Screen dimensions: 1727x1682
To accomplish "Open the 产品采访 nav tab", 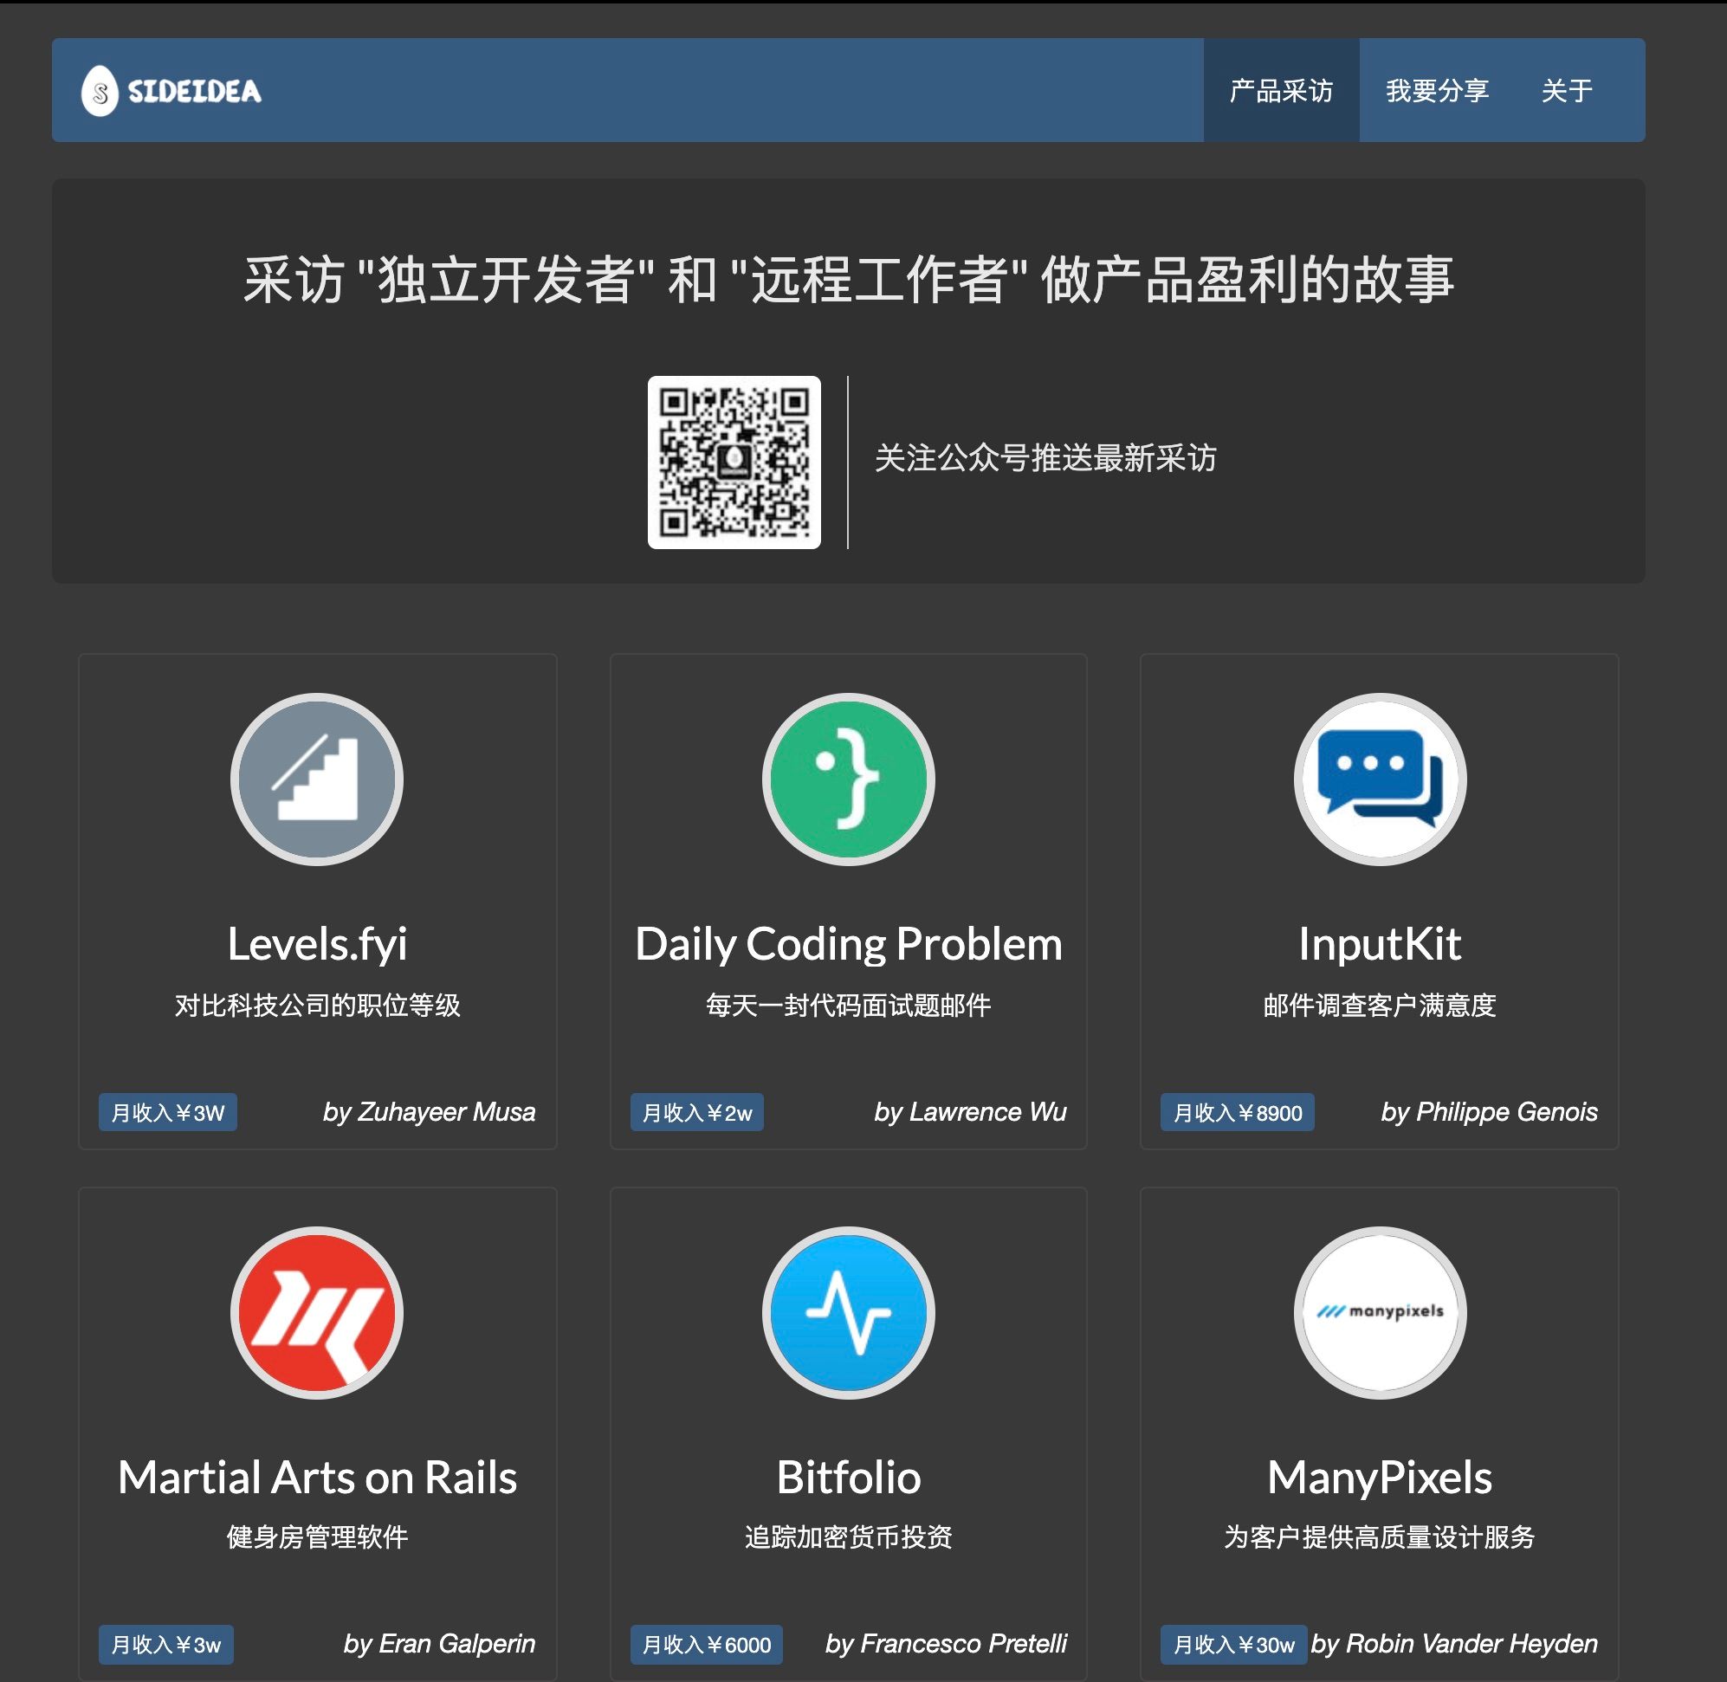I will (1280, 90).
